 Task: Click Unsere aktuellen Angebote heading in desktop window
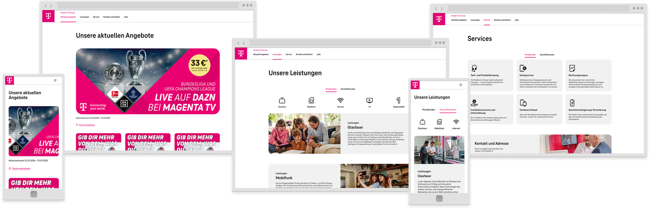115,35
